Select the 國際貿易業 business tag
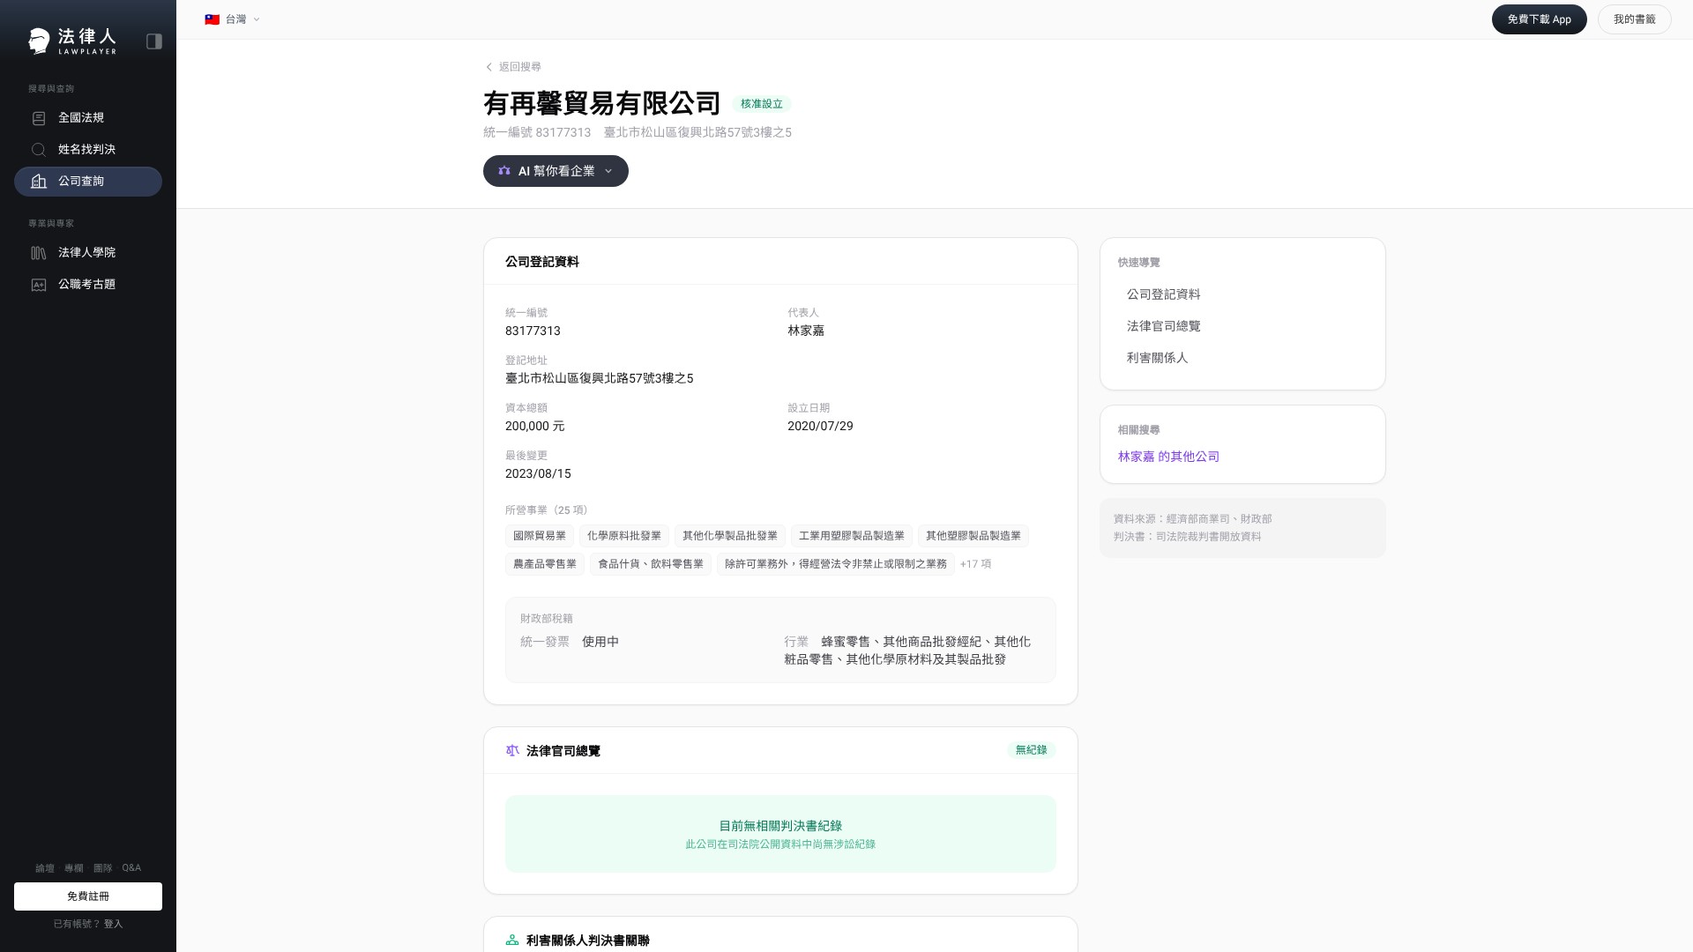 [540, 536]
